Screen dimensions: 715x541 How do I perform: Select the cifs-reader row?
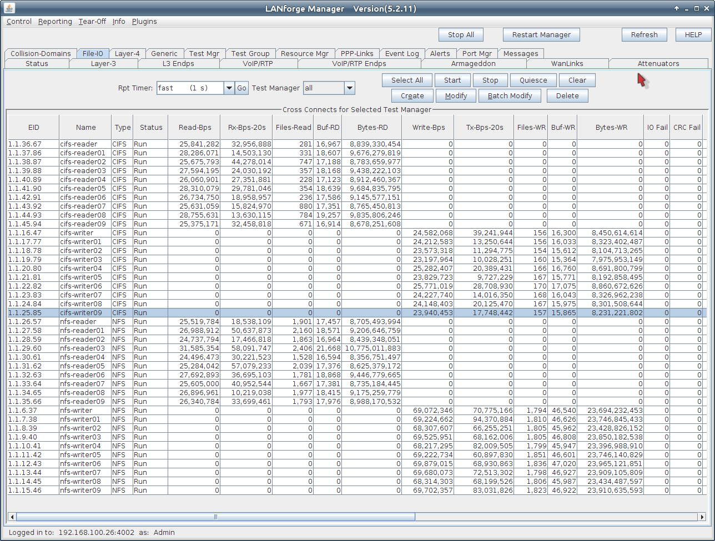click(x=355, y=144)
